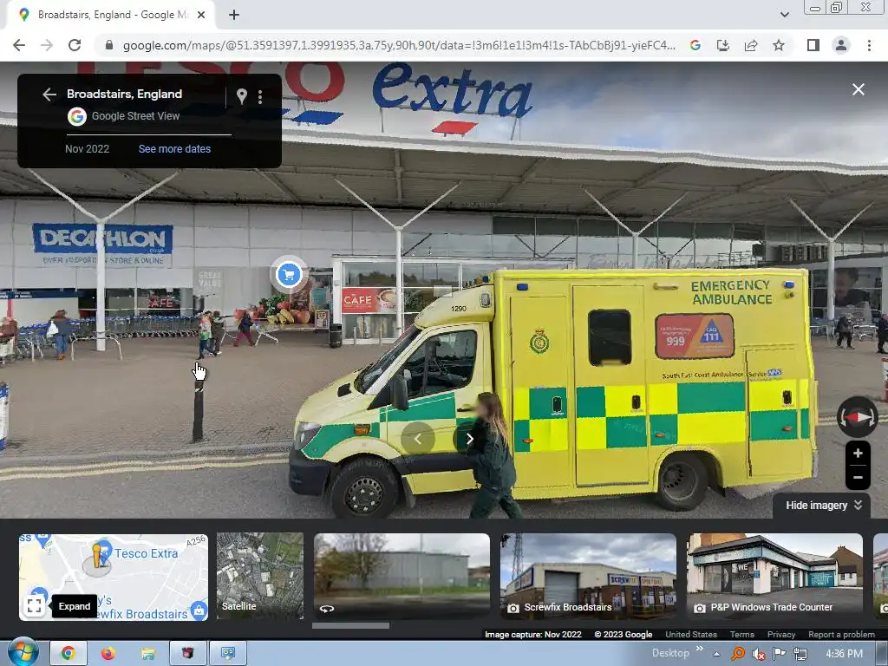
Task: Open See more dates link
Action: (174, 149)
